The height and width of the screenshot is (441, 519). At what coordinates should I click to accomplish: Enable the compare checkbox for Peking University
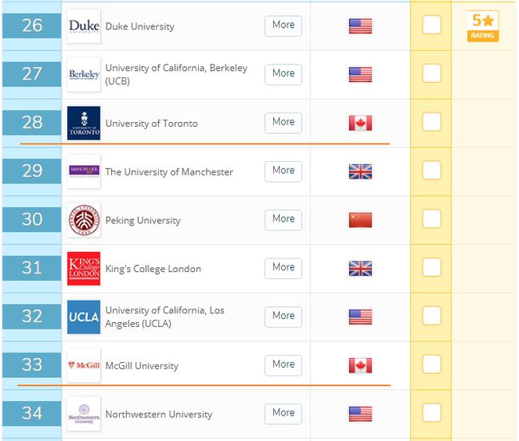tap(432, 219)
